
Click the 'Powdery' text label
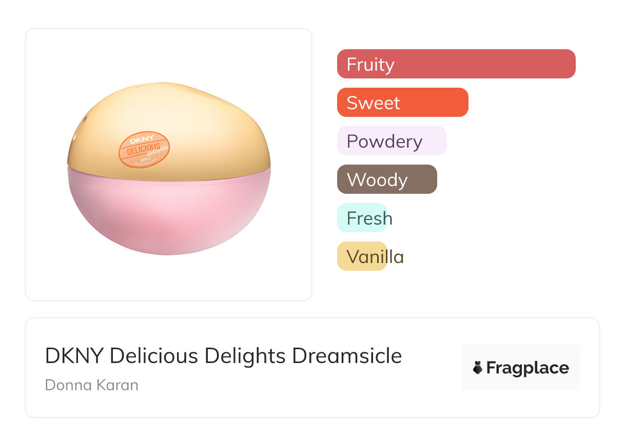tap(384, 141)
